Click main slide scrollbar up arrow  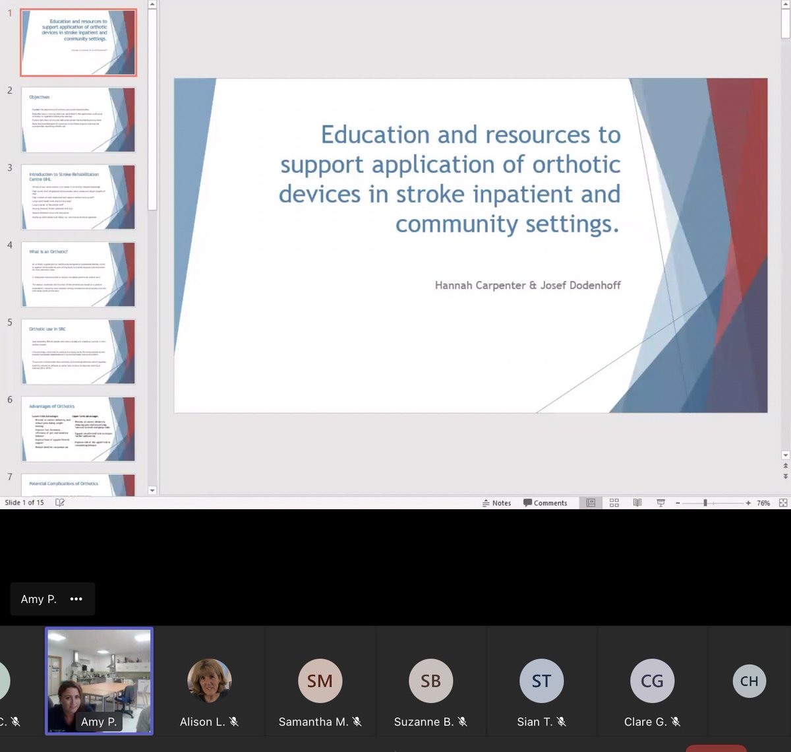785,5
